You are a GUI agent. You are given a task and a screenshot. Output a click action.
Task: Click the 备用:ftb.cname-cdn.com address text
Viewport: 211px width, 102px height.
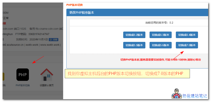[x=44, y=29]
